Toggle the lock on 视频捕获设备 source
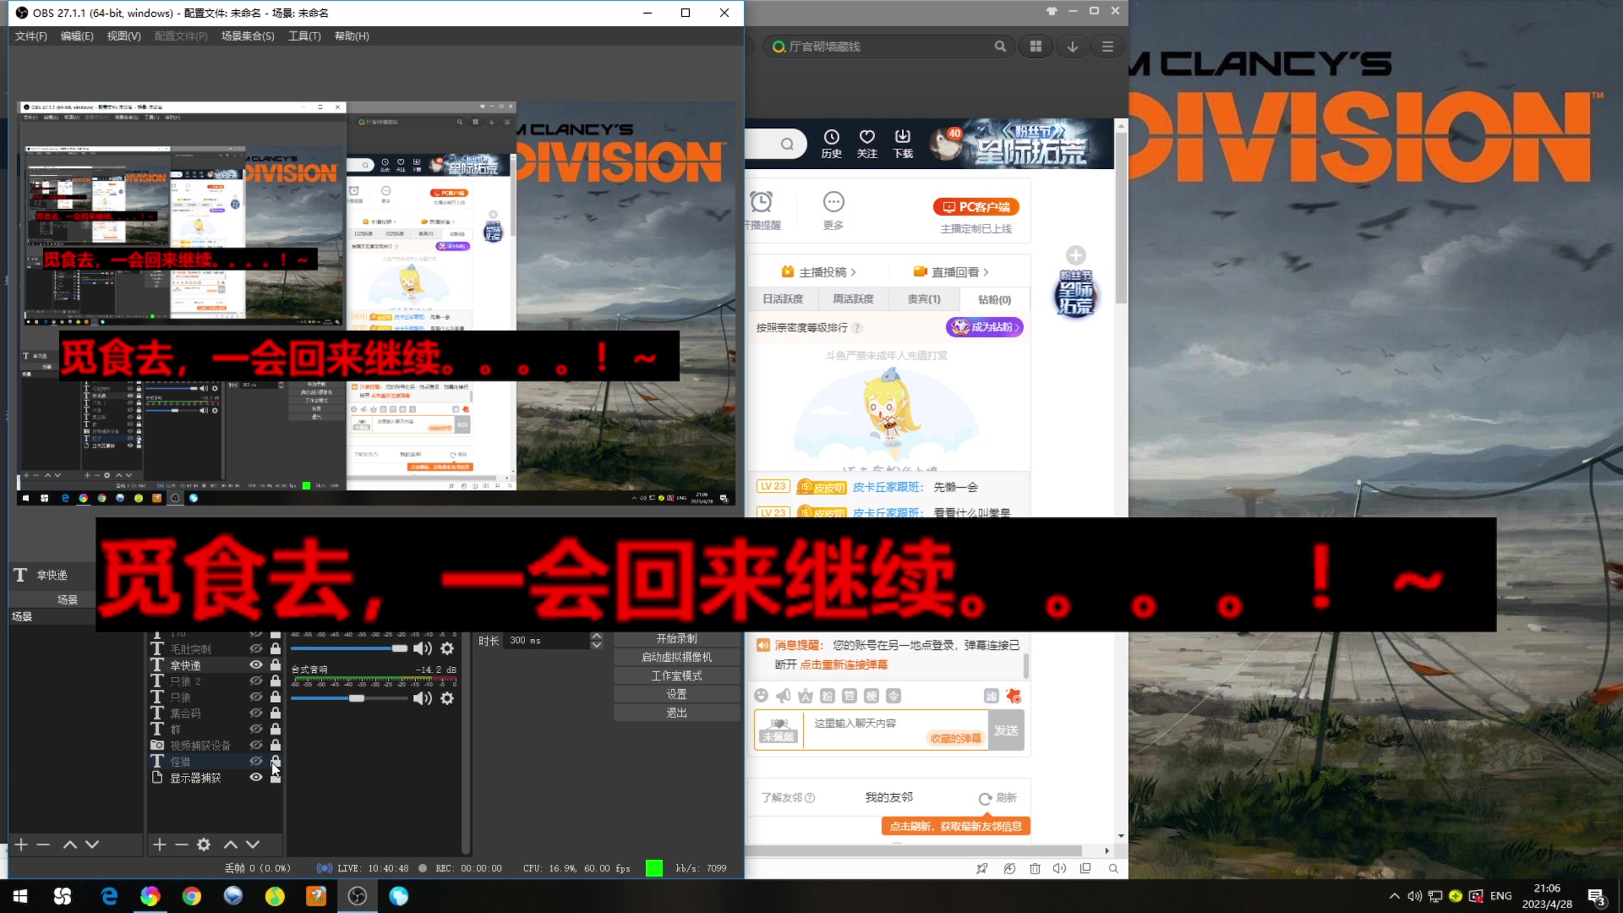This screenshot has width=1623, height=913. [276, 745]
